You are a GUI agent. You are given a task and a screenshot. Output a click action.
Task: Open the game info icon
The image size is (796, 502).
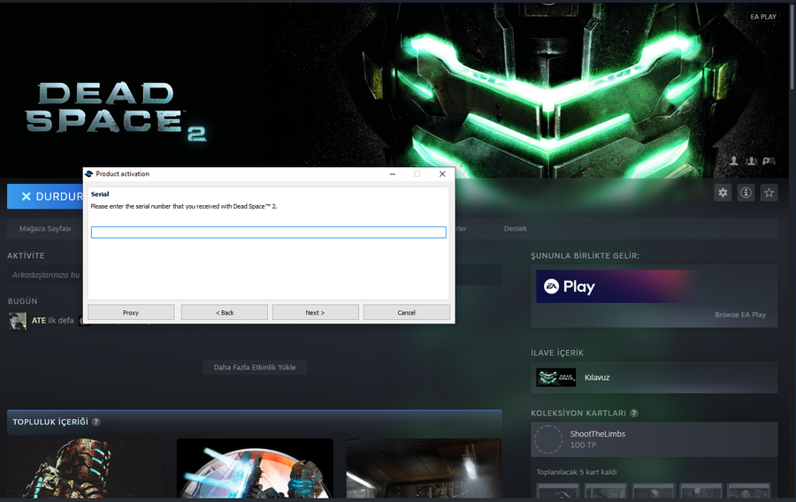pos(746,193)
